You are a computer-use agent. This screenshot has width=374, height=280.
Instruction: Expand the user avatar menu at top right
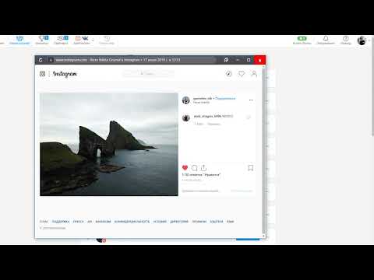[362, 40]
